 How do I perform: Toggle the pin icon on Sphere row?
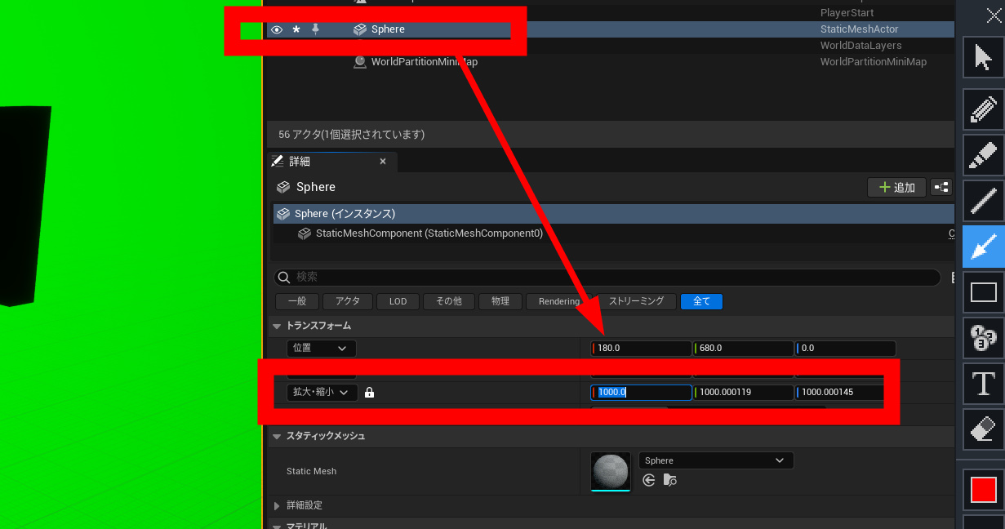tap(316, 29)
